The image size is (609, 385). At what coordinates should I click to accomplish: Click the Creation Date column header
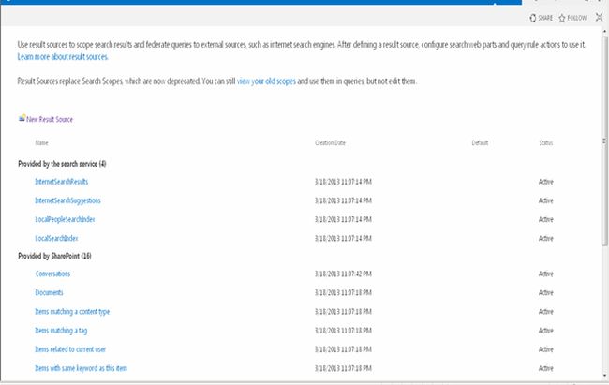click(330, 143)
